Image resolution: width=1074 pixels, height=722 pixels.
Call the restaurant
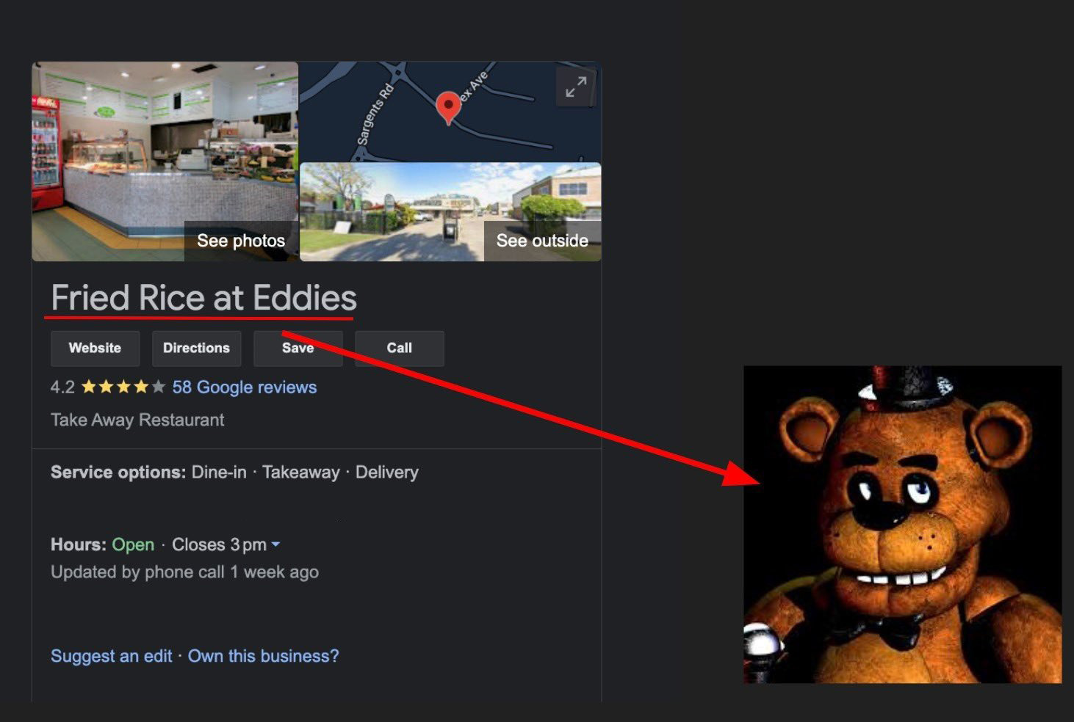point(399,348)
